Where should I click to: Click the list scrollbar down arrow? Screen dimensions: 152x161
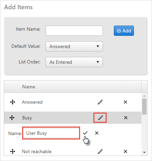point(144,152)
